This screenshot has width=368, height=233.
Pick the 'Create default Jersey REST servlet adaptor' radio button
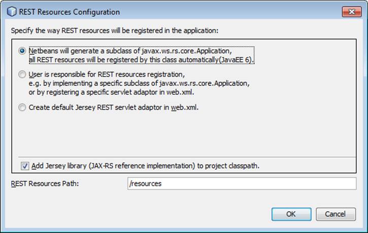[22, 107]
